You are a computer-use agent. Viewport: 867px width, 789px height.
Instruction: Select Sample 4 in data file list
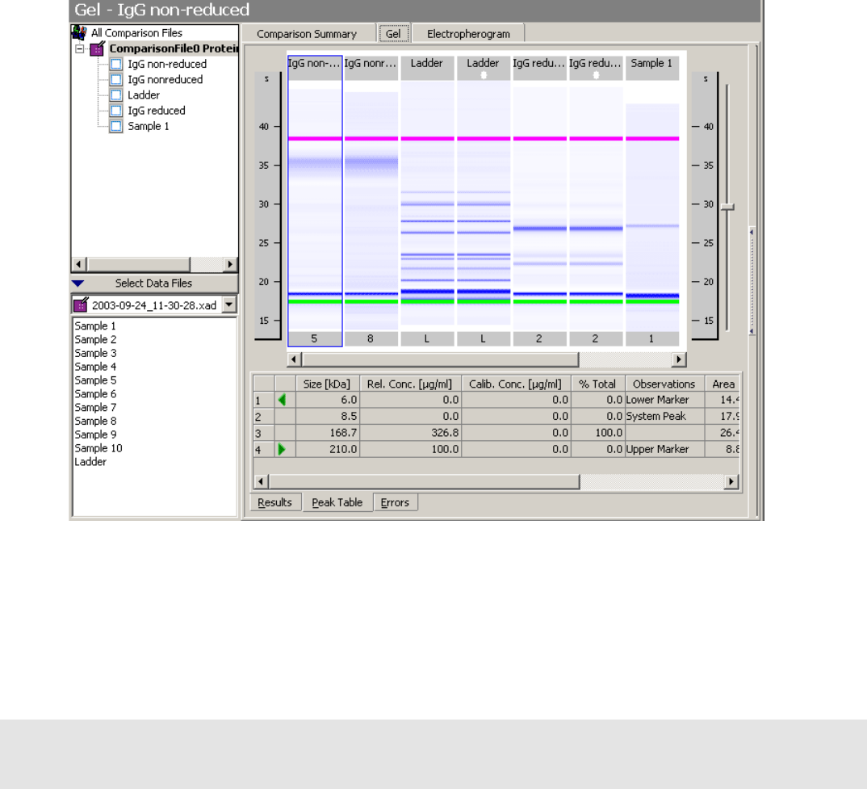tap(95, 367)
